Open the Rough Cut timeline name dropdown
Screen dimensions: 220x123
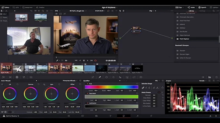[x=78, y=11]
